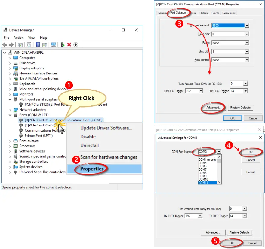The width and height of the screenshot is (265, 249).
Task: Click the Disk drives icon
Action: [x=16, y=63]
